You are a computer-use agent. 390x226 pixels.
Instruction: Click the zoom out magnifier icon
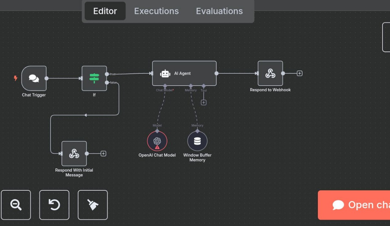point(16,205)
